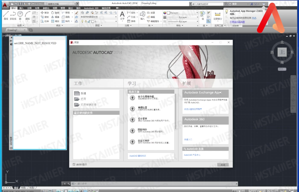Click the Help question mark icon
This screenshot has height=192, width=299.
point(264,4)
